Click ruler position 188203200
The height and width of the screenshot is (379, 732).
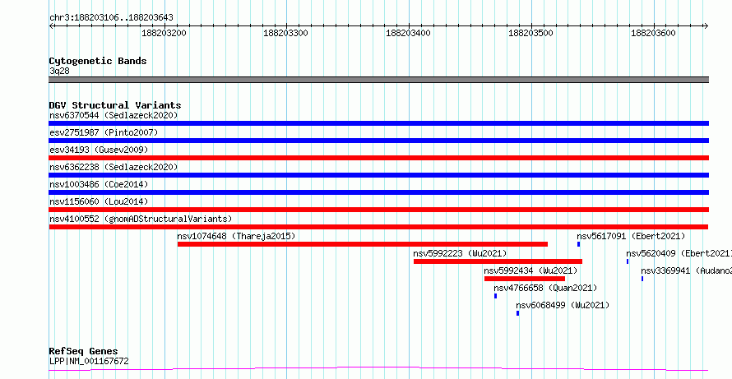point(164,33)
